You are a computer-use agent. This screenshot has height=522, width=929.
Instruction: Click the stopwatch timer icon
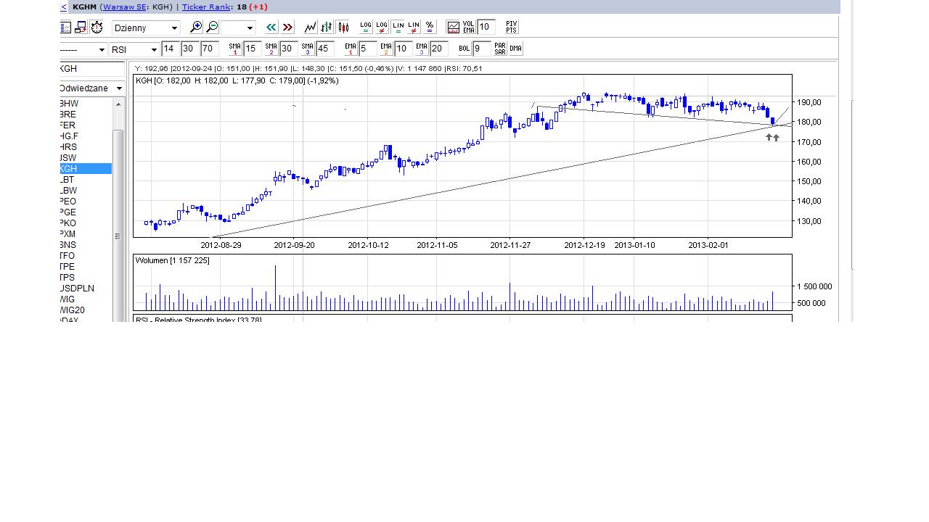point(97,28)
